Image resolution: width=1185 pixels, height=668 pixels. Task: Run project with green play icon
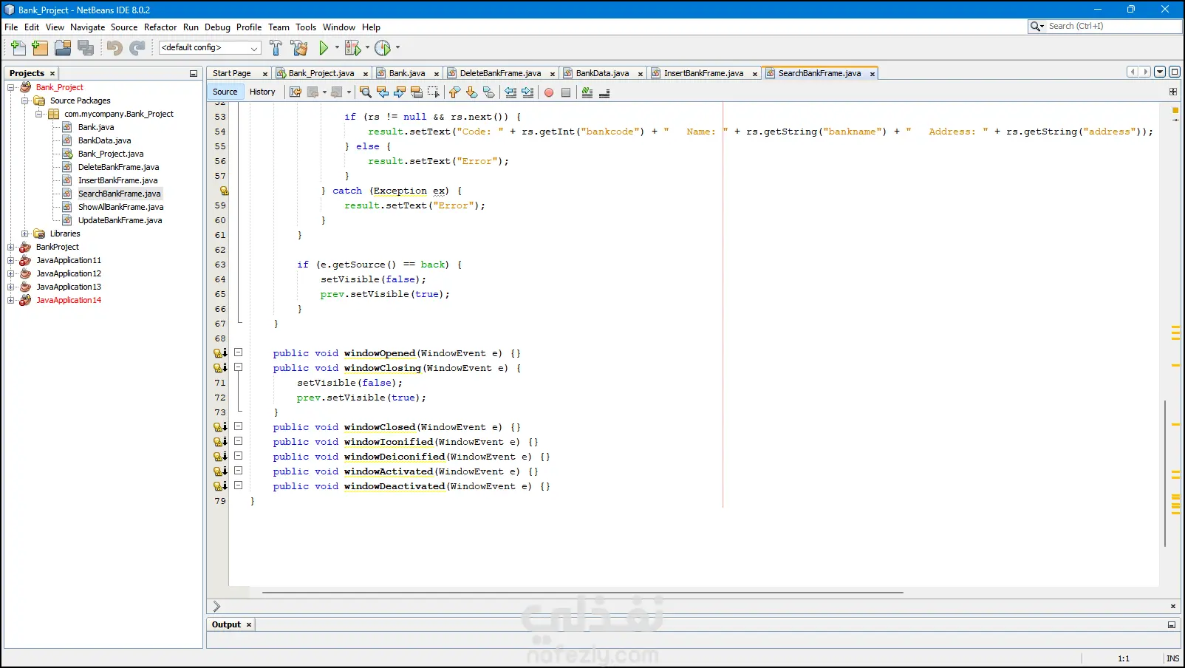point(324,48)
